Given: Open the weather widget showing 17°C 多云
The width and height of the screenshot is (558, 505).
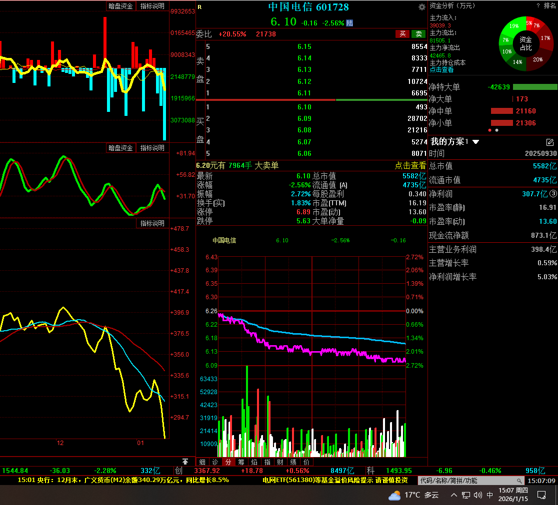Looking at the screenshot, I should pos(413,495).
